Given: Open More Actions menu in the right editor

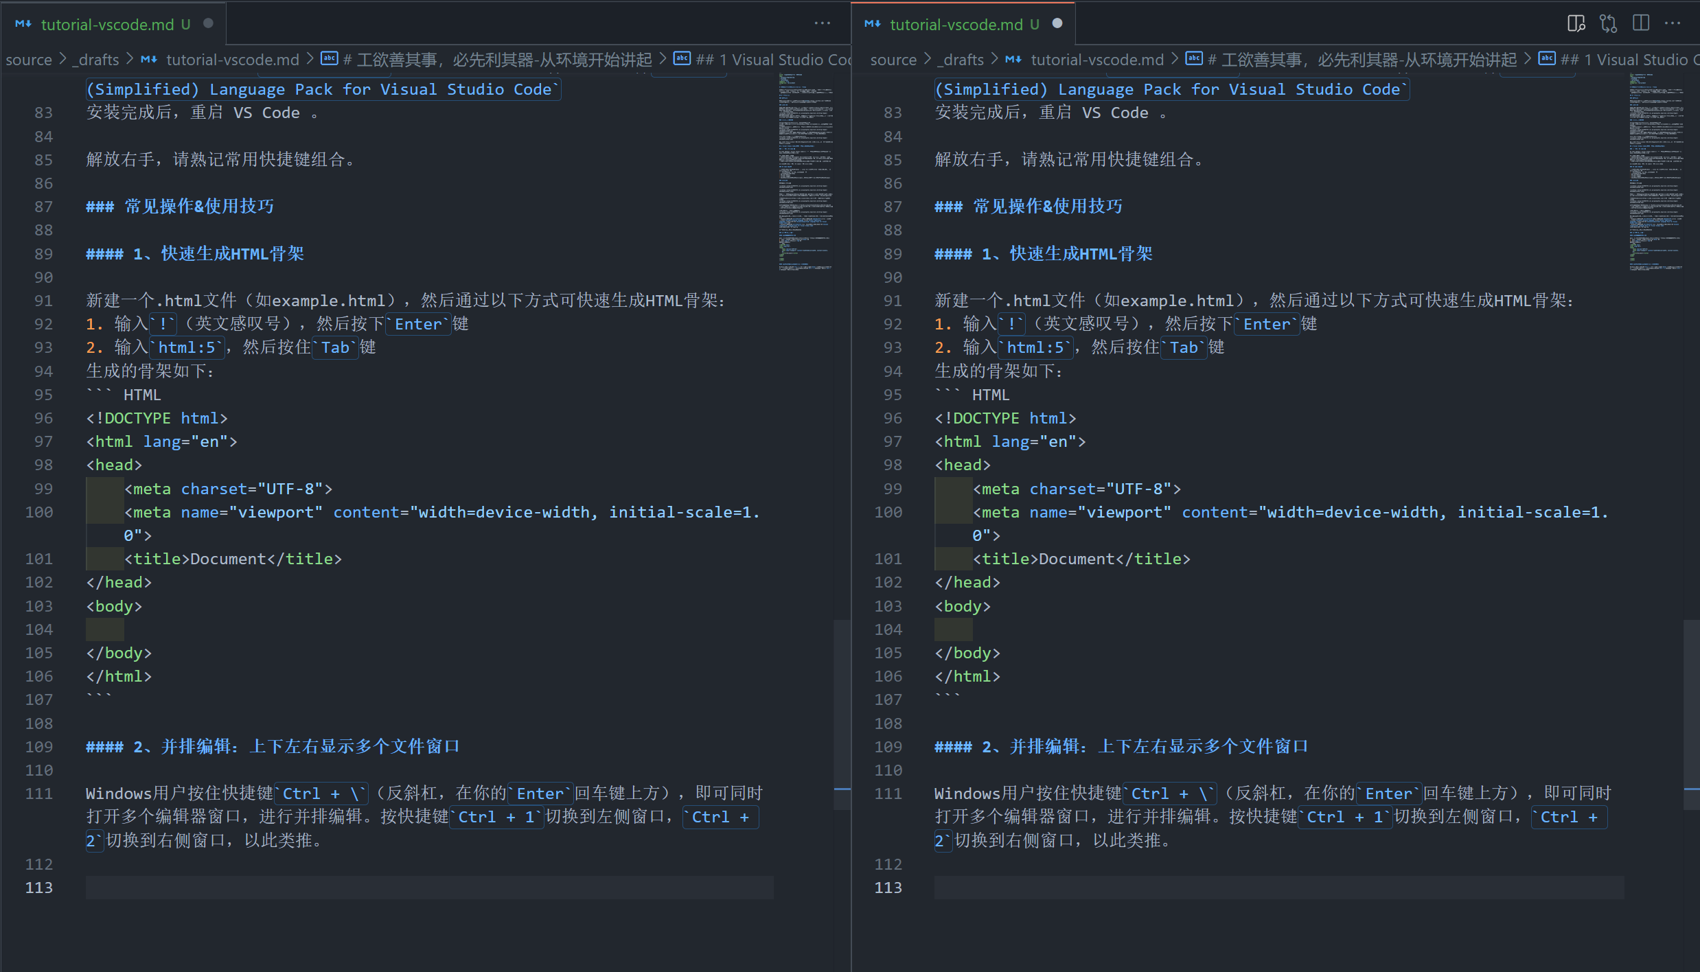Looking at the screenshot, I should (1673, 24).
